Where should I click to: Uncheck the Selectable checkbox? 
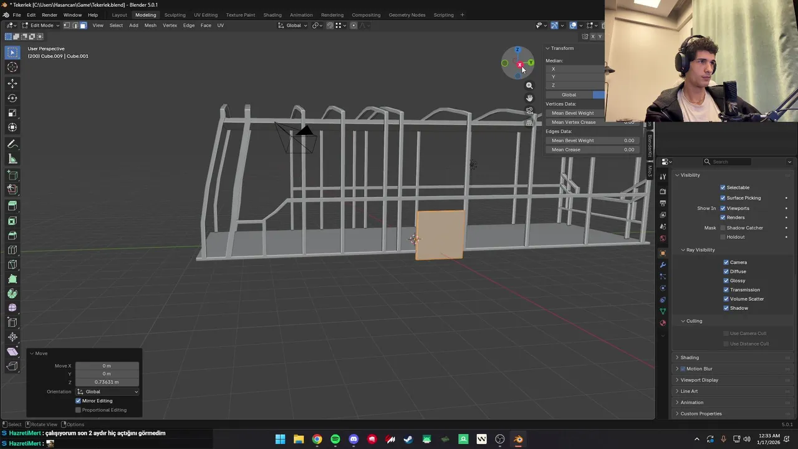click(x=723, y=188)
